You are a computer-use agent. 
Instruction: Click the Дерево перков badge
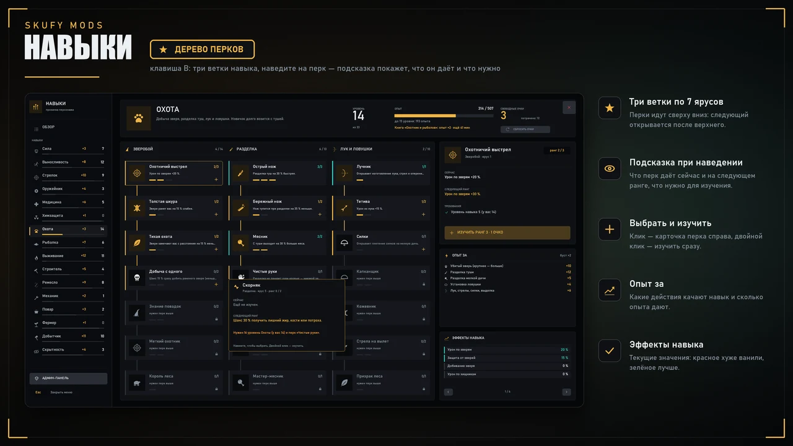click(x=202, y=50)
